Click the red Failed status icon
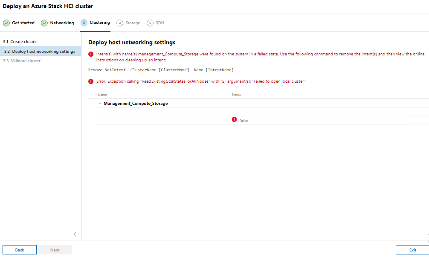 [234, 120]
